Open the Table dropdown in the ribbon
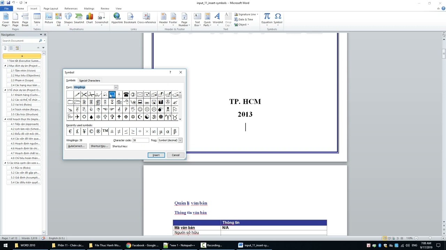The width and height of the screenshot is (446, 250). 37,20
